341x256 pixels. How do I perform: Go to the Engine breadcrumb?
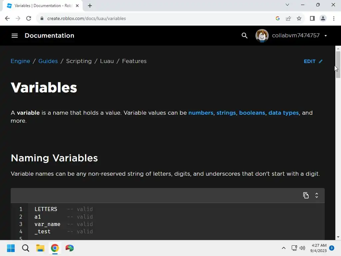click(x=20, y=61)
